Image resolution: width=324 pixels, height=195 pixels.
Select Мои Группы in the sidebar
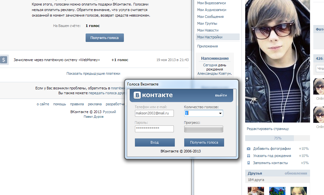(x=207, y=23)
